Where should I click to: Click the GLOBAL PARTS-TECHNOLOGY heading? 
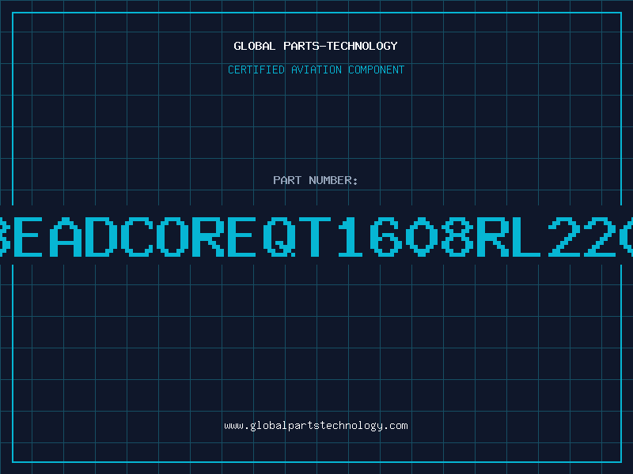point(316,46)
